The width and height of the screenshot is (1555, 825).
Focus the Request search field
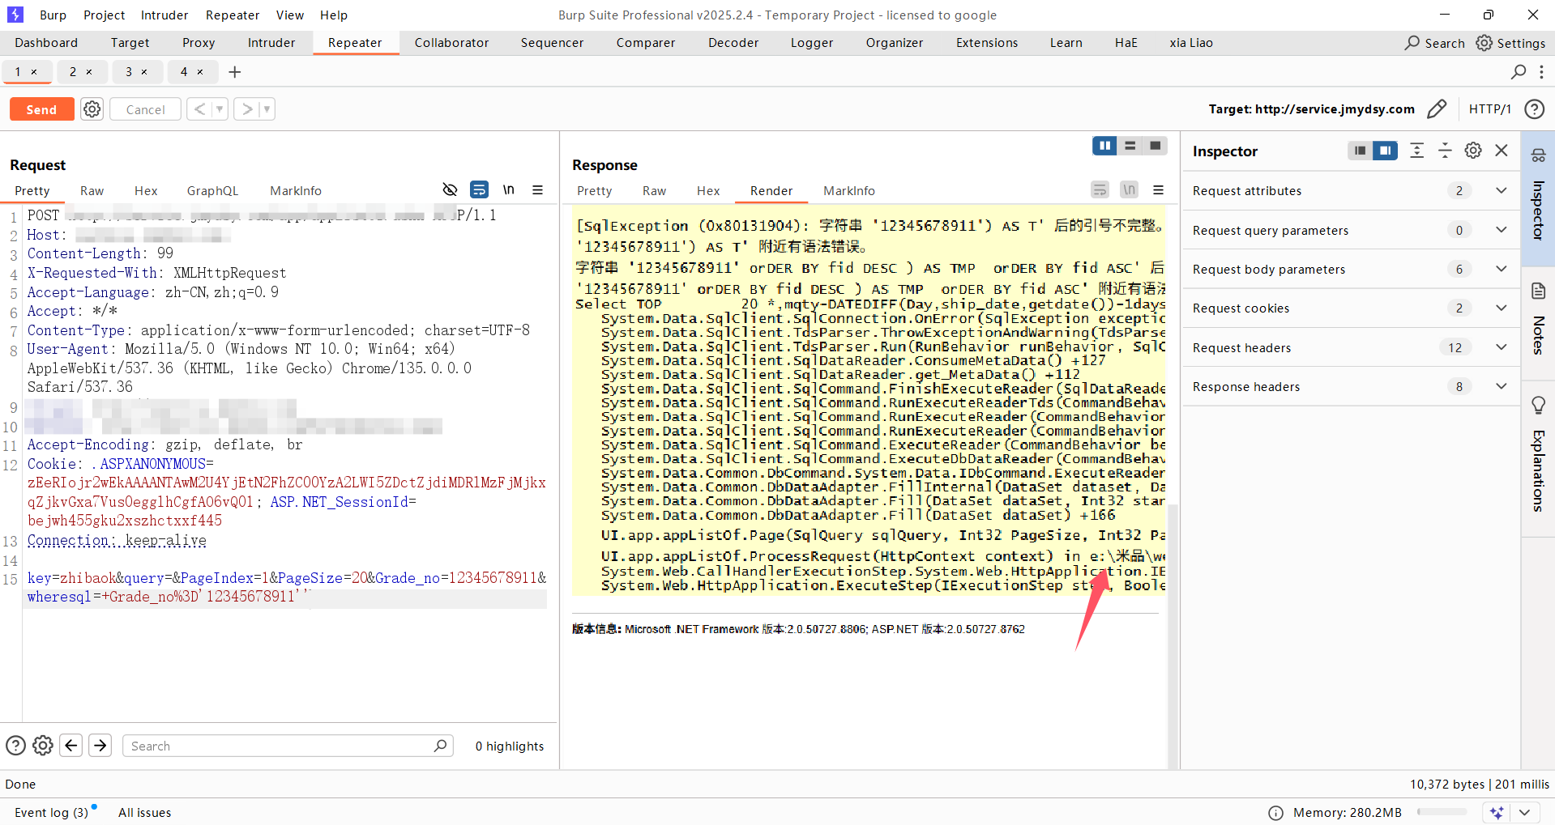coord(288,746)
